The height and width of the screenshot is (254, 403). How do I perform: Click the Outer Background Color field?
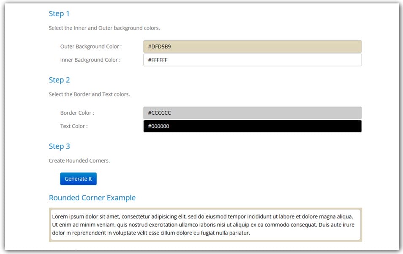[251, 47]
